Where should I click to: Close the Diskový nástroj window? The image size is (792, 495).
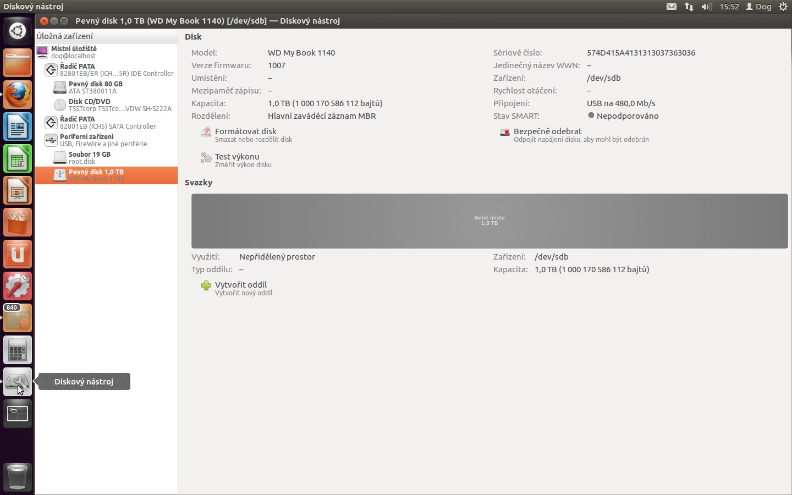[x=44, y=21]
